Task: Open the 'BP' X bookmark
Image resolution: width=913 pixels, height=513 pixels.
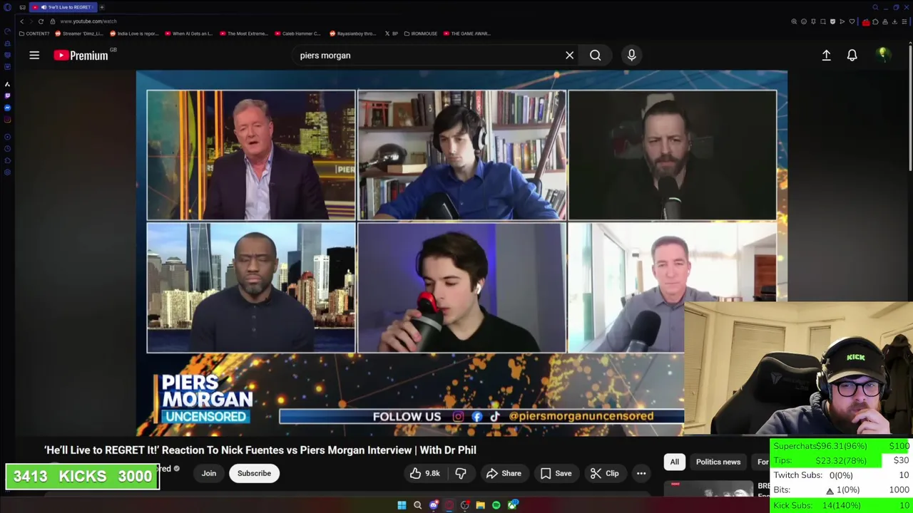Action: [392, 33]
